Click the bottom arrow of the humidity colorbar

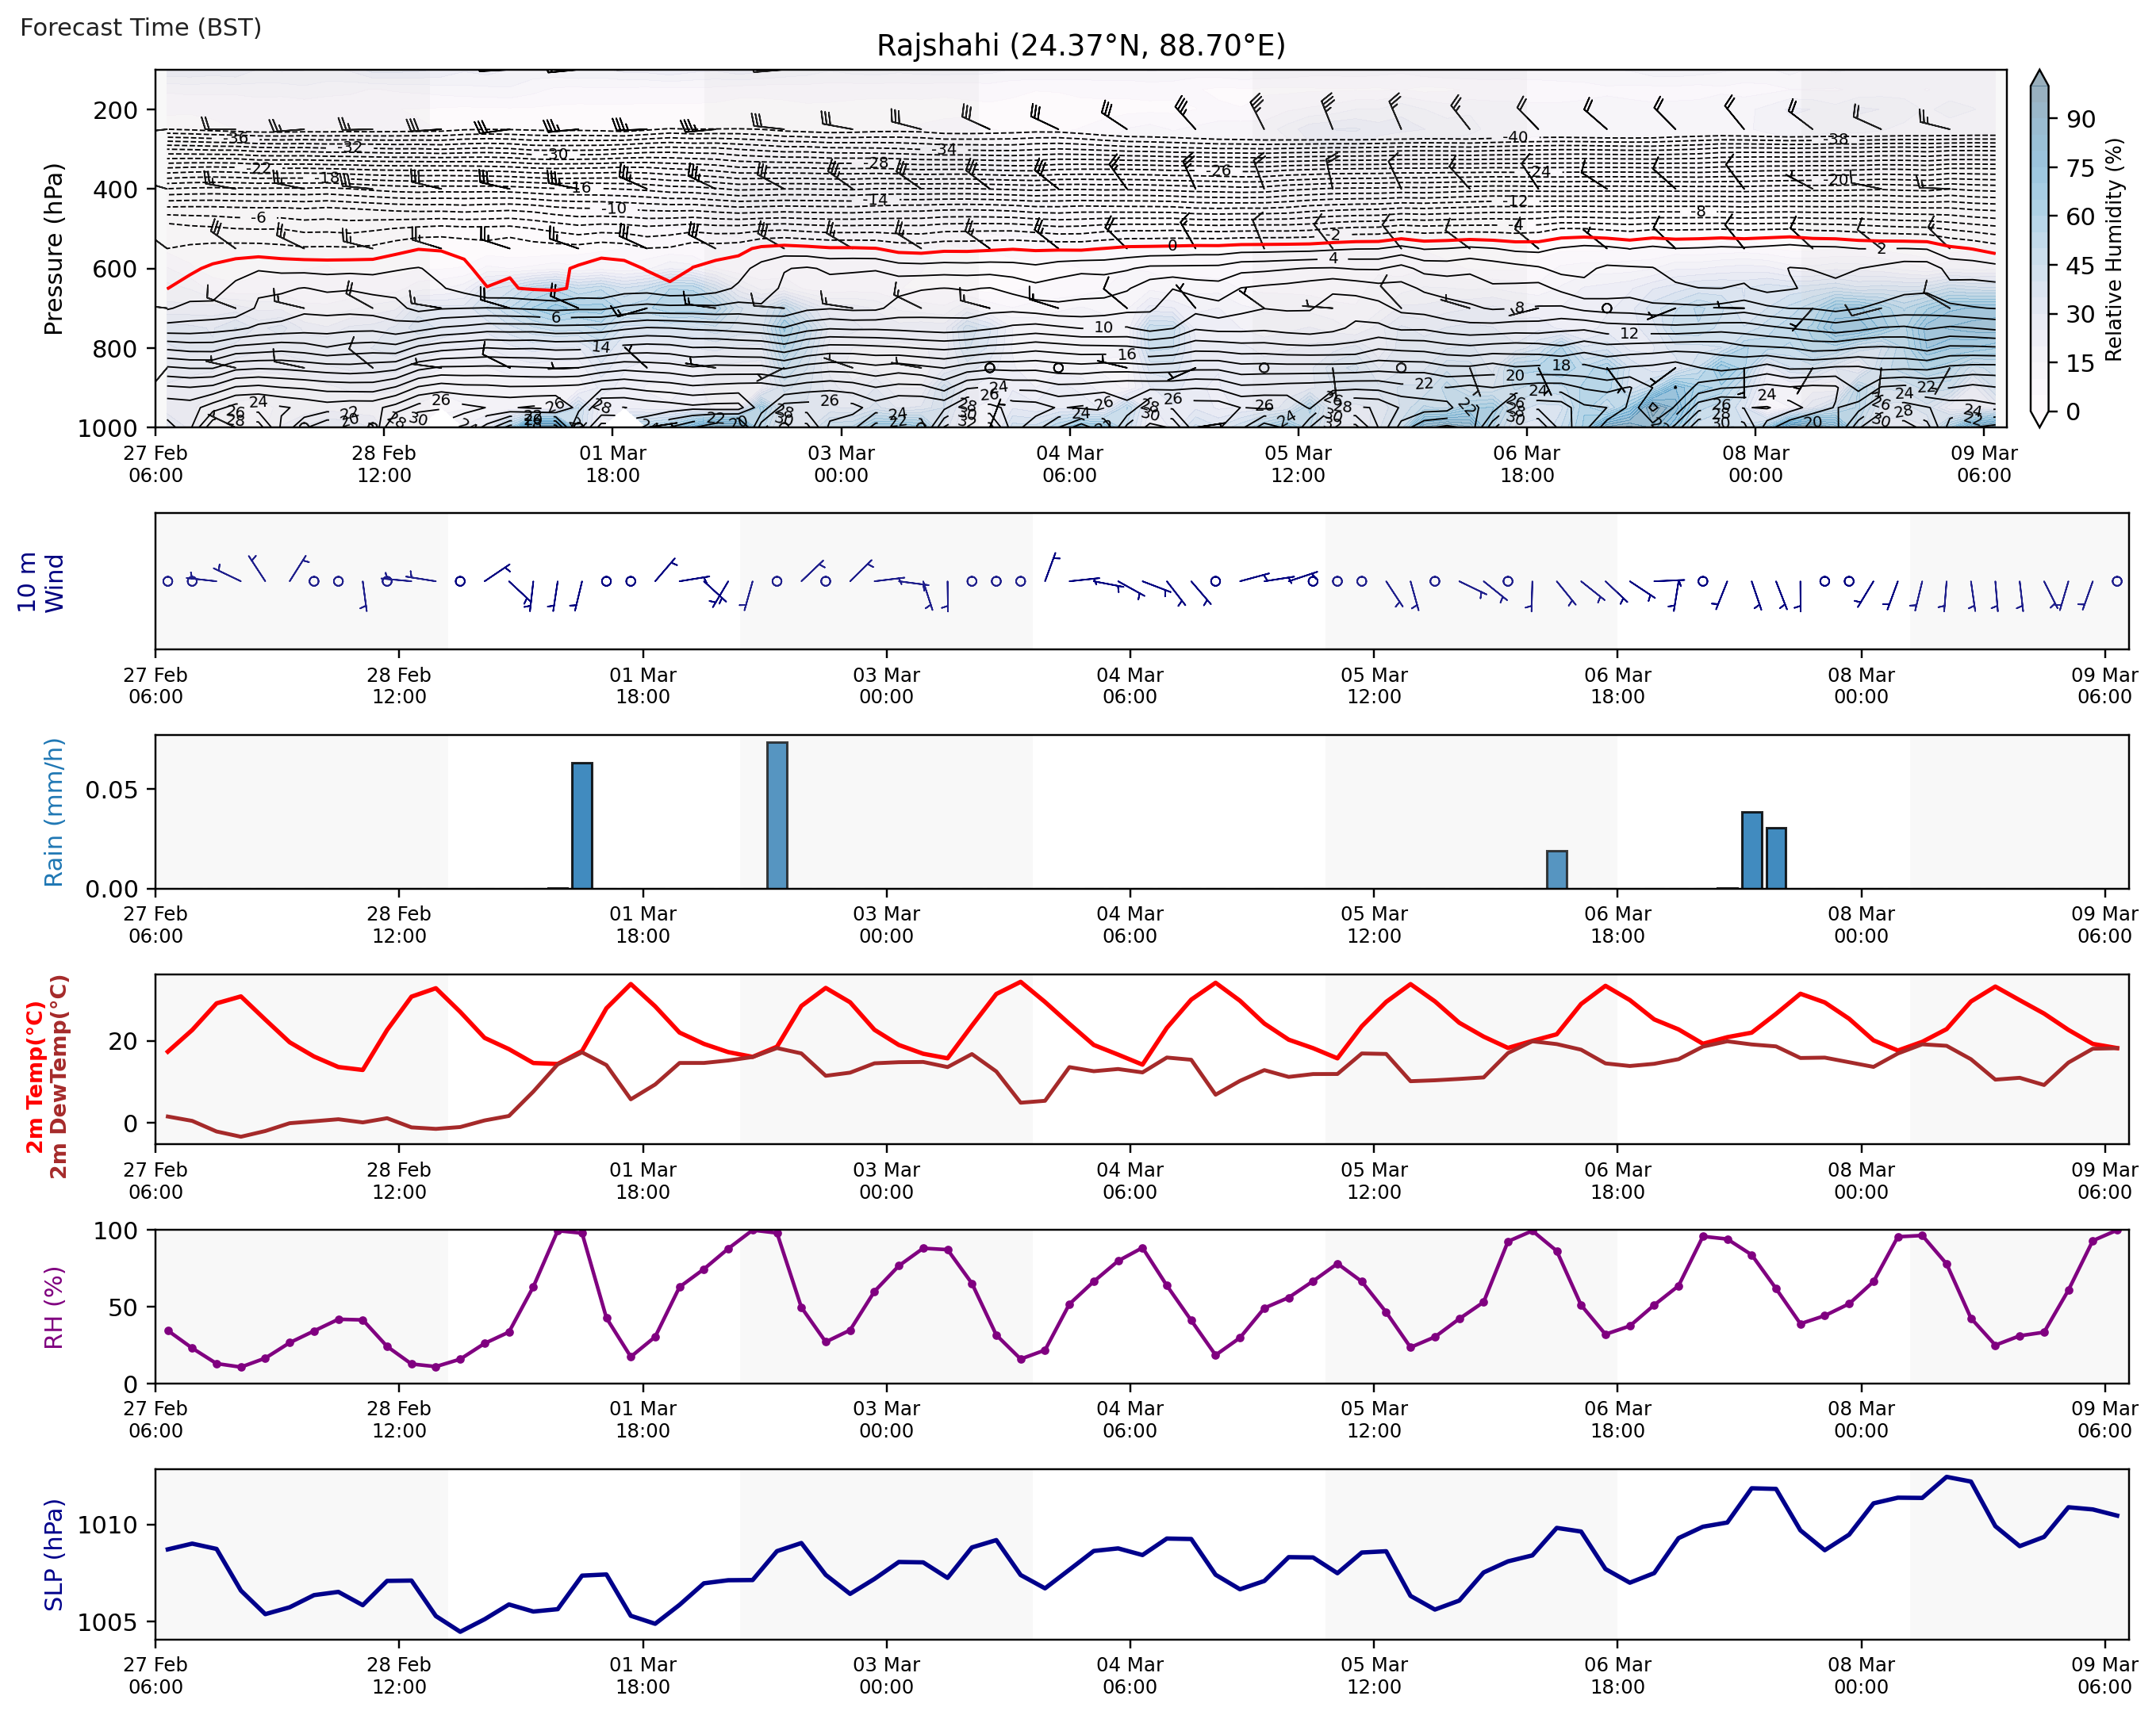click(x=2040, y=419)
